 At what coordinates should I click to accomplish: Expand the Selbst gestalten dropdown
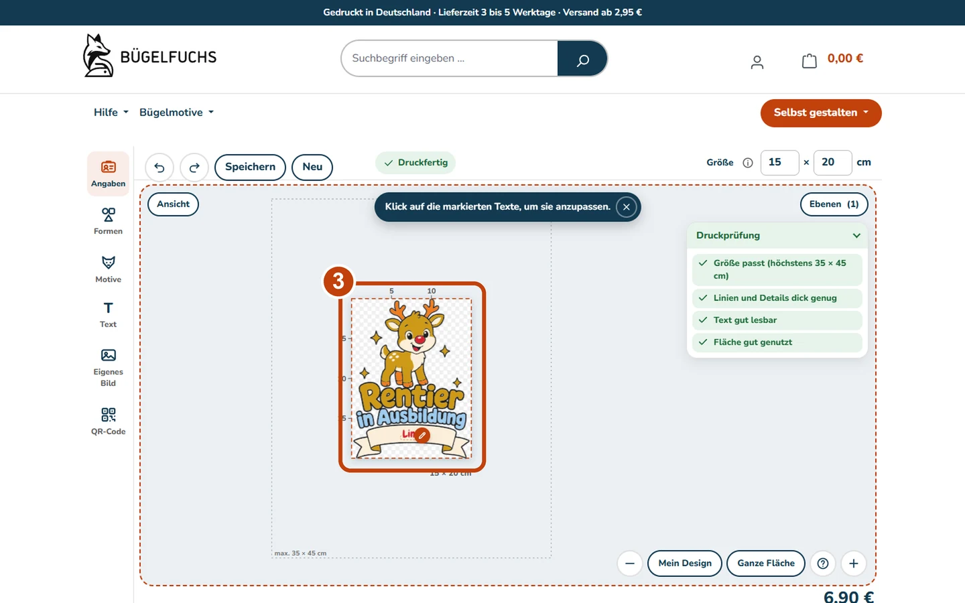pyautogui.click(x=821, y=113)
